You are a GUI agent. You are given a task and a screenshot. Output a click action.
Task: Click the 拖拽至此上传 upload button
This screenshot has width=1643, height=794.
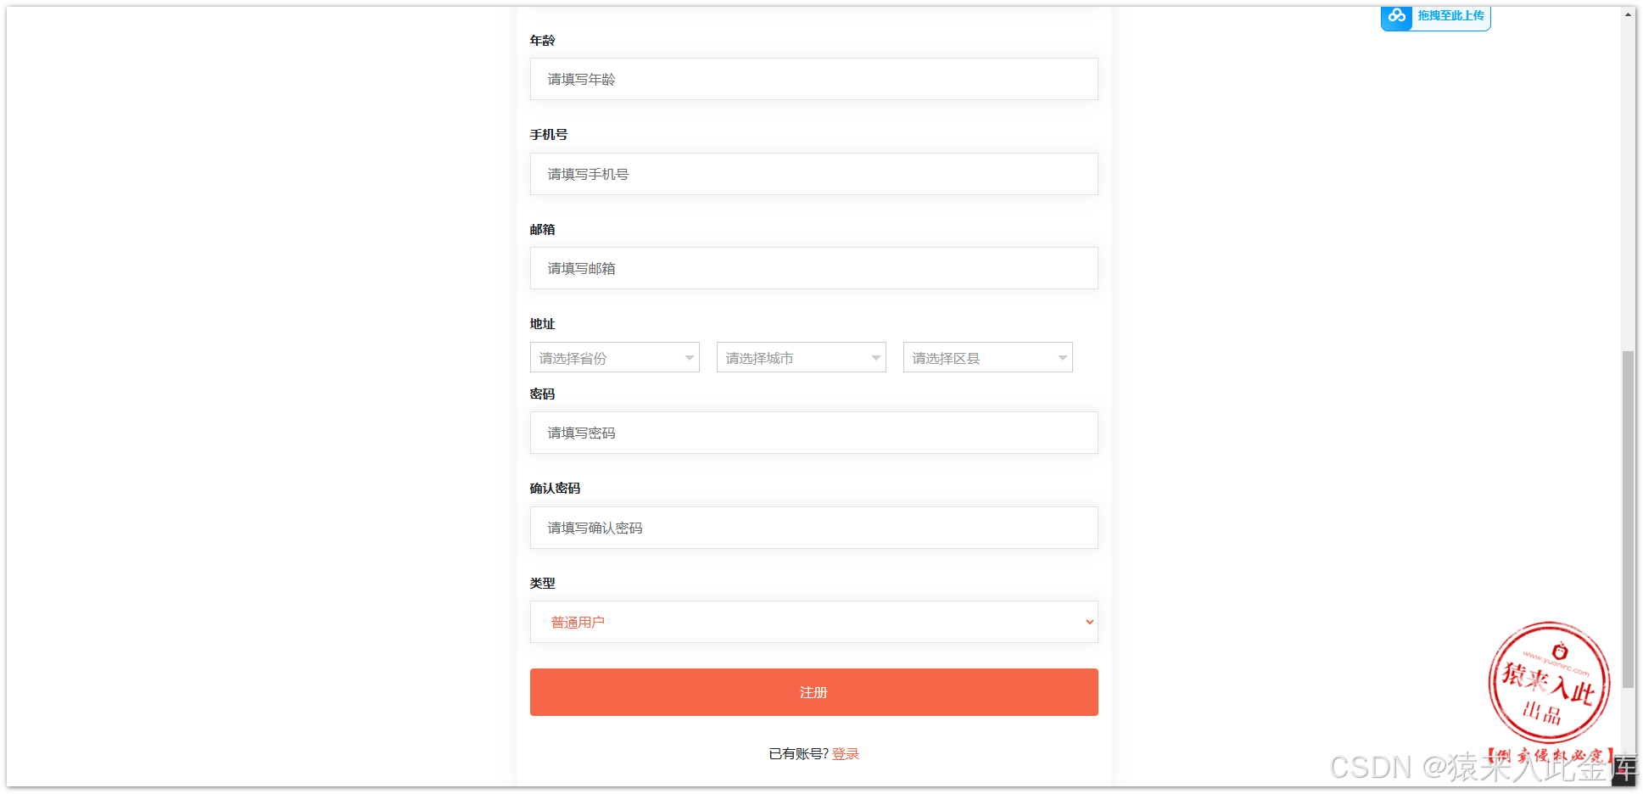pyautogui.click(x=1435, y=17)
